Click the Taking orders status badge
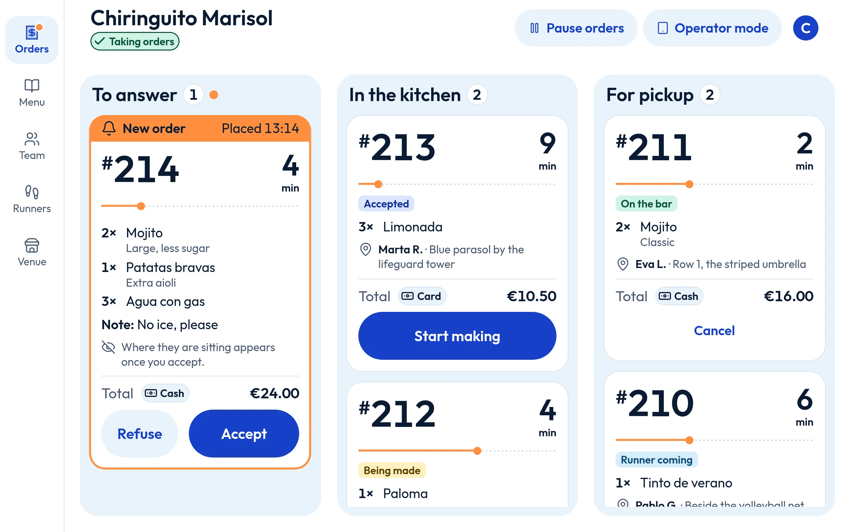This screenshot has height=532, width=851. coord(135,42)
